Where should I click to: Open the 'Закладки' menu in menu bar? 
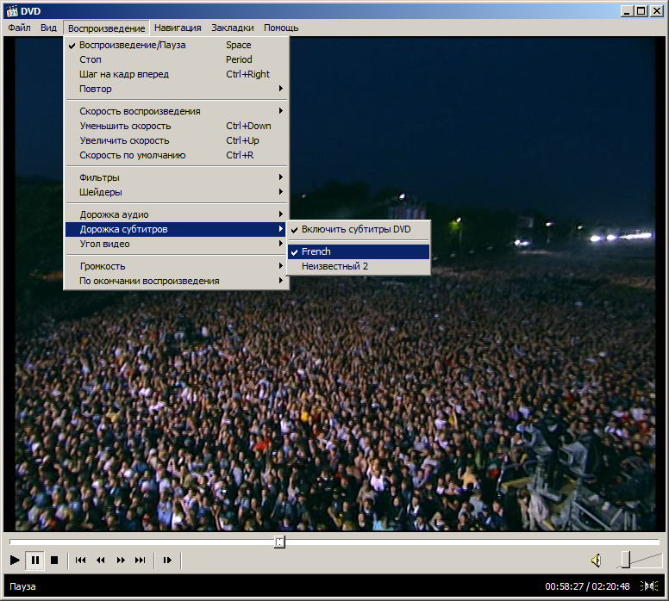[233, 28]
